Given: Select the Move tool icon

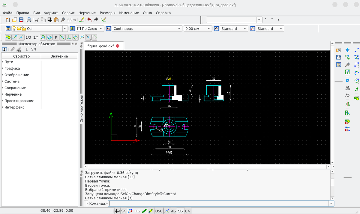Looking at the screenshot, I should (x=348, y=50).
